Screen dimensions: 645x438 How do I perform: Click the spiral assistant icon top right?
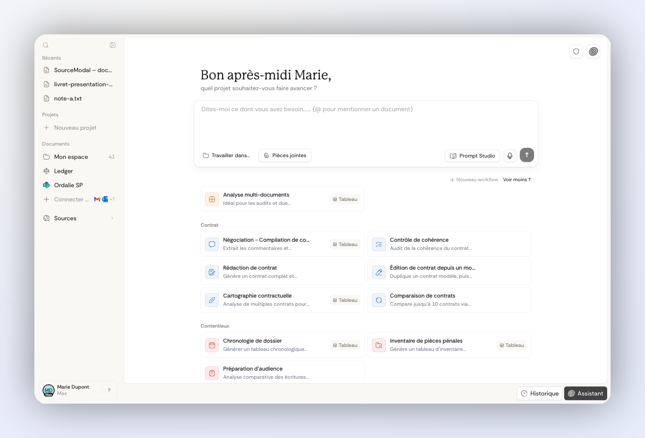point(593,52)
